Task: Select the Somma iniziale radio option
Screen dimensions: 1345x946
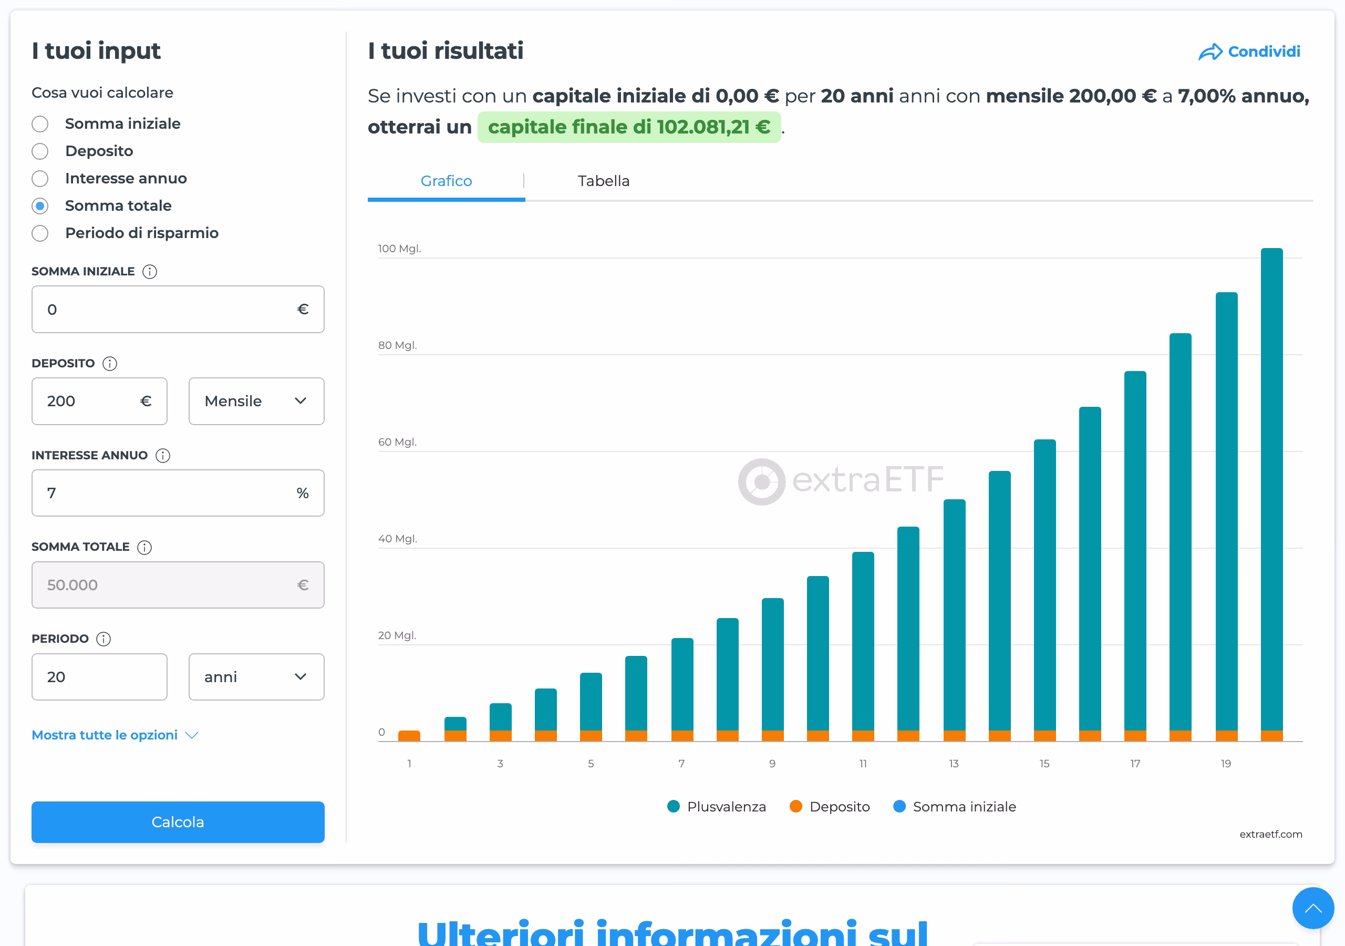Action: point(40,124)
